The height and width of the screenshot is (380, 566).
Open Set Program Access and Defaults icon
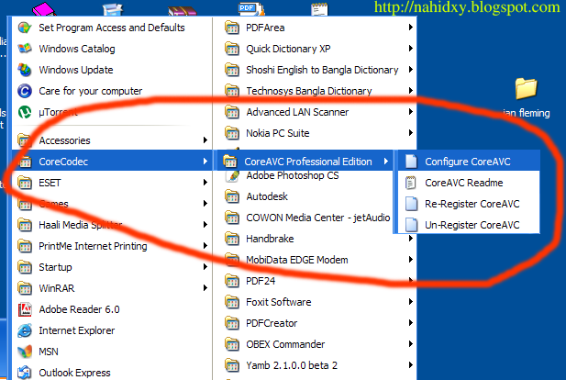(x=25, y=28)
